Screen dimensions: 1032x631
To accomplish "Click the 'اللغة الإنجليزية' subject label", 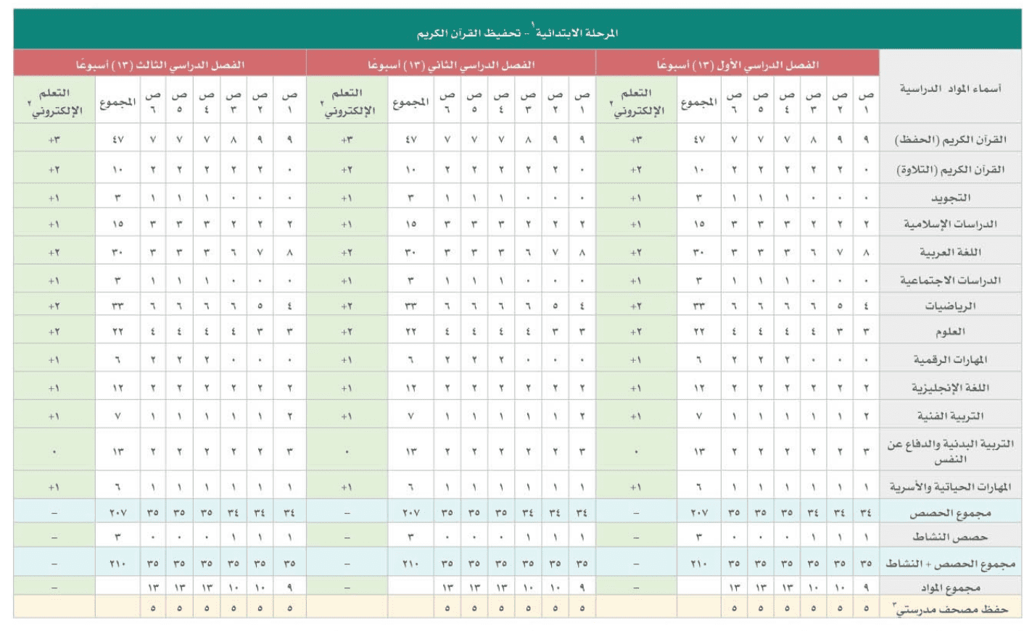I will [950, 388].
